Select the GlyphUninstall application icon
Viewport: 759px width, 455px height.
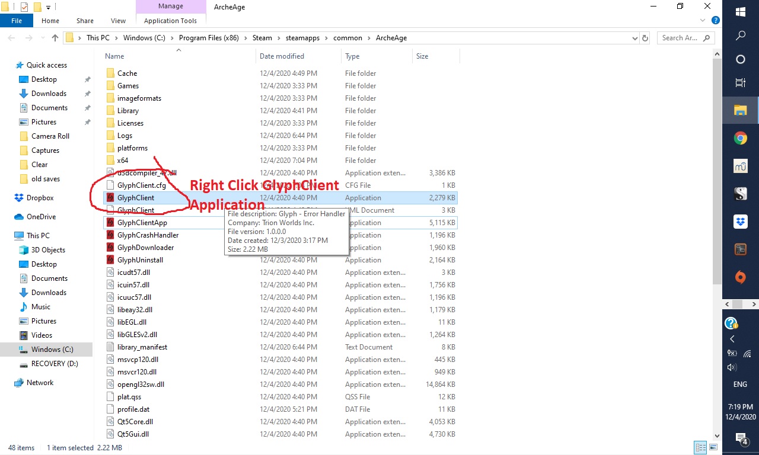point(110,260)
